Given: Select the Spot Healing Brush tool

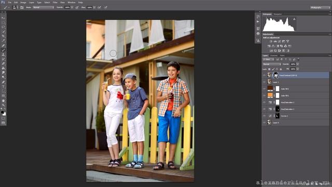Looking at the screenshot, I should [x=3, y=45].
